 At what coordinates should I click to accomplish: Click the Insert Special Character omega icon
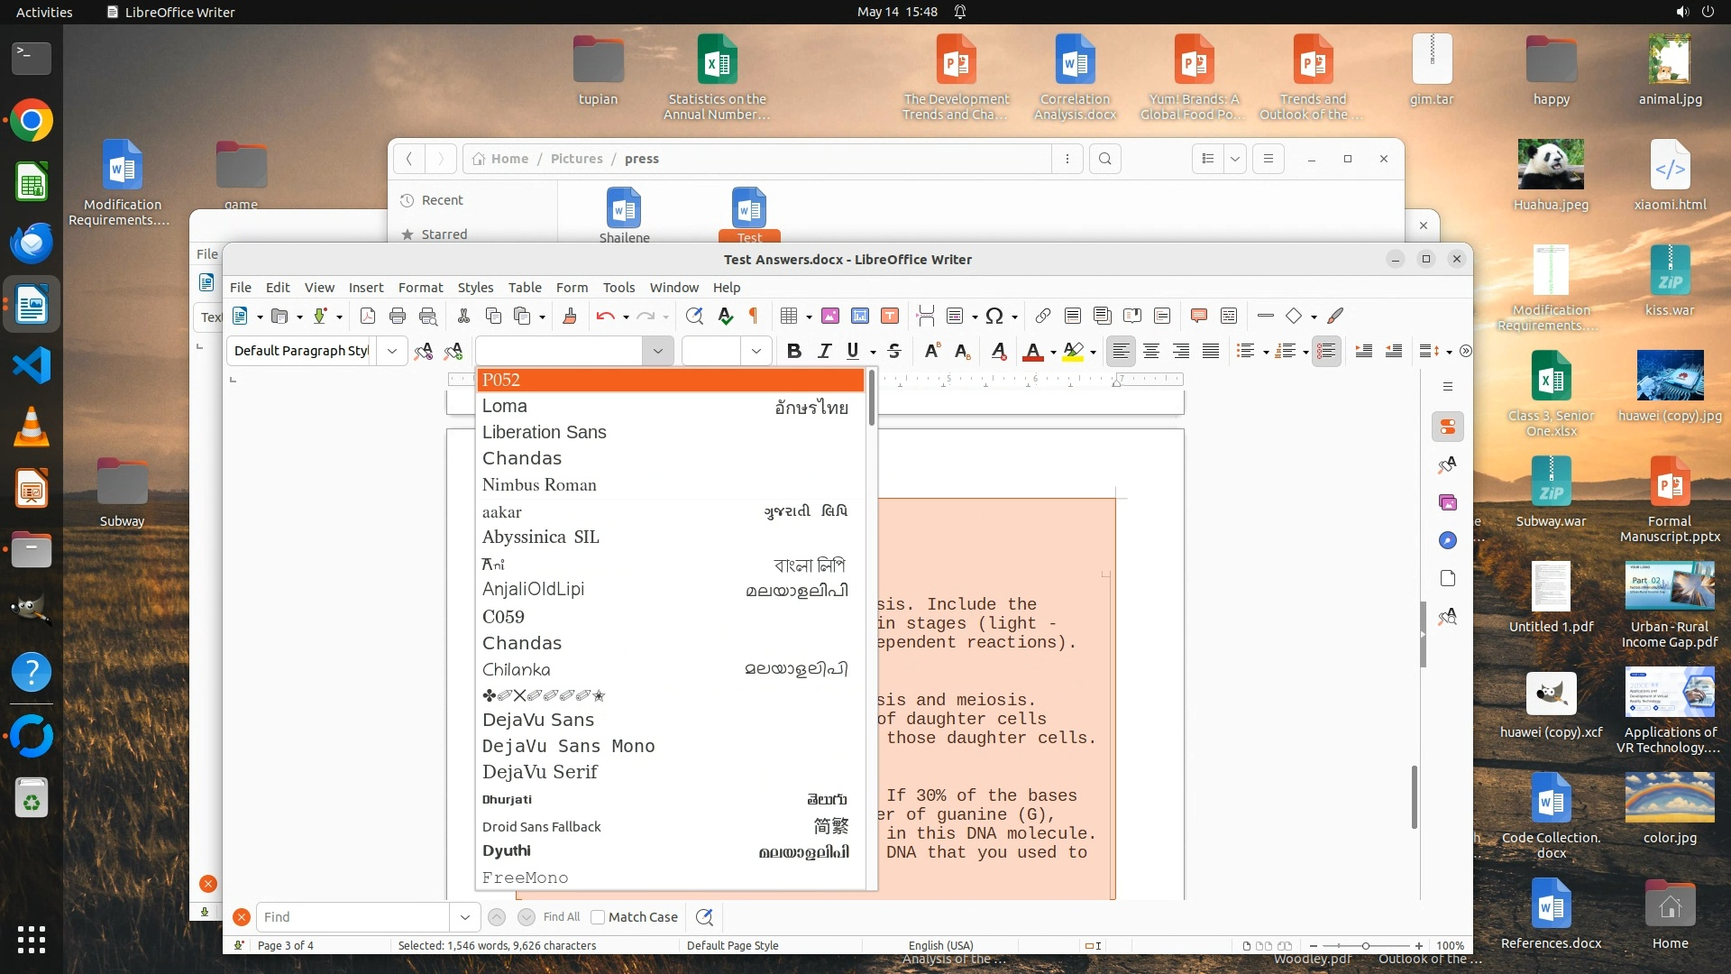(x=994, y=316)
